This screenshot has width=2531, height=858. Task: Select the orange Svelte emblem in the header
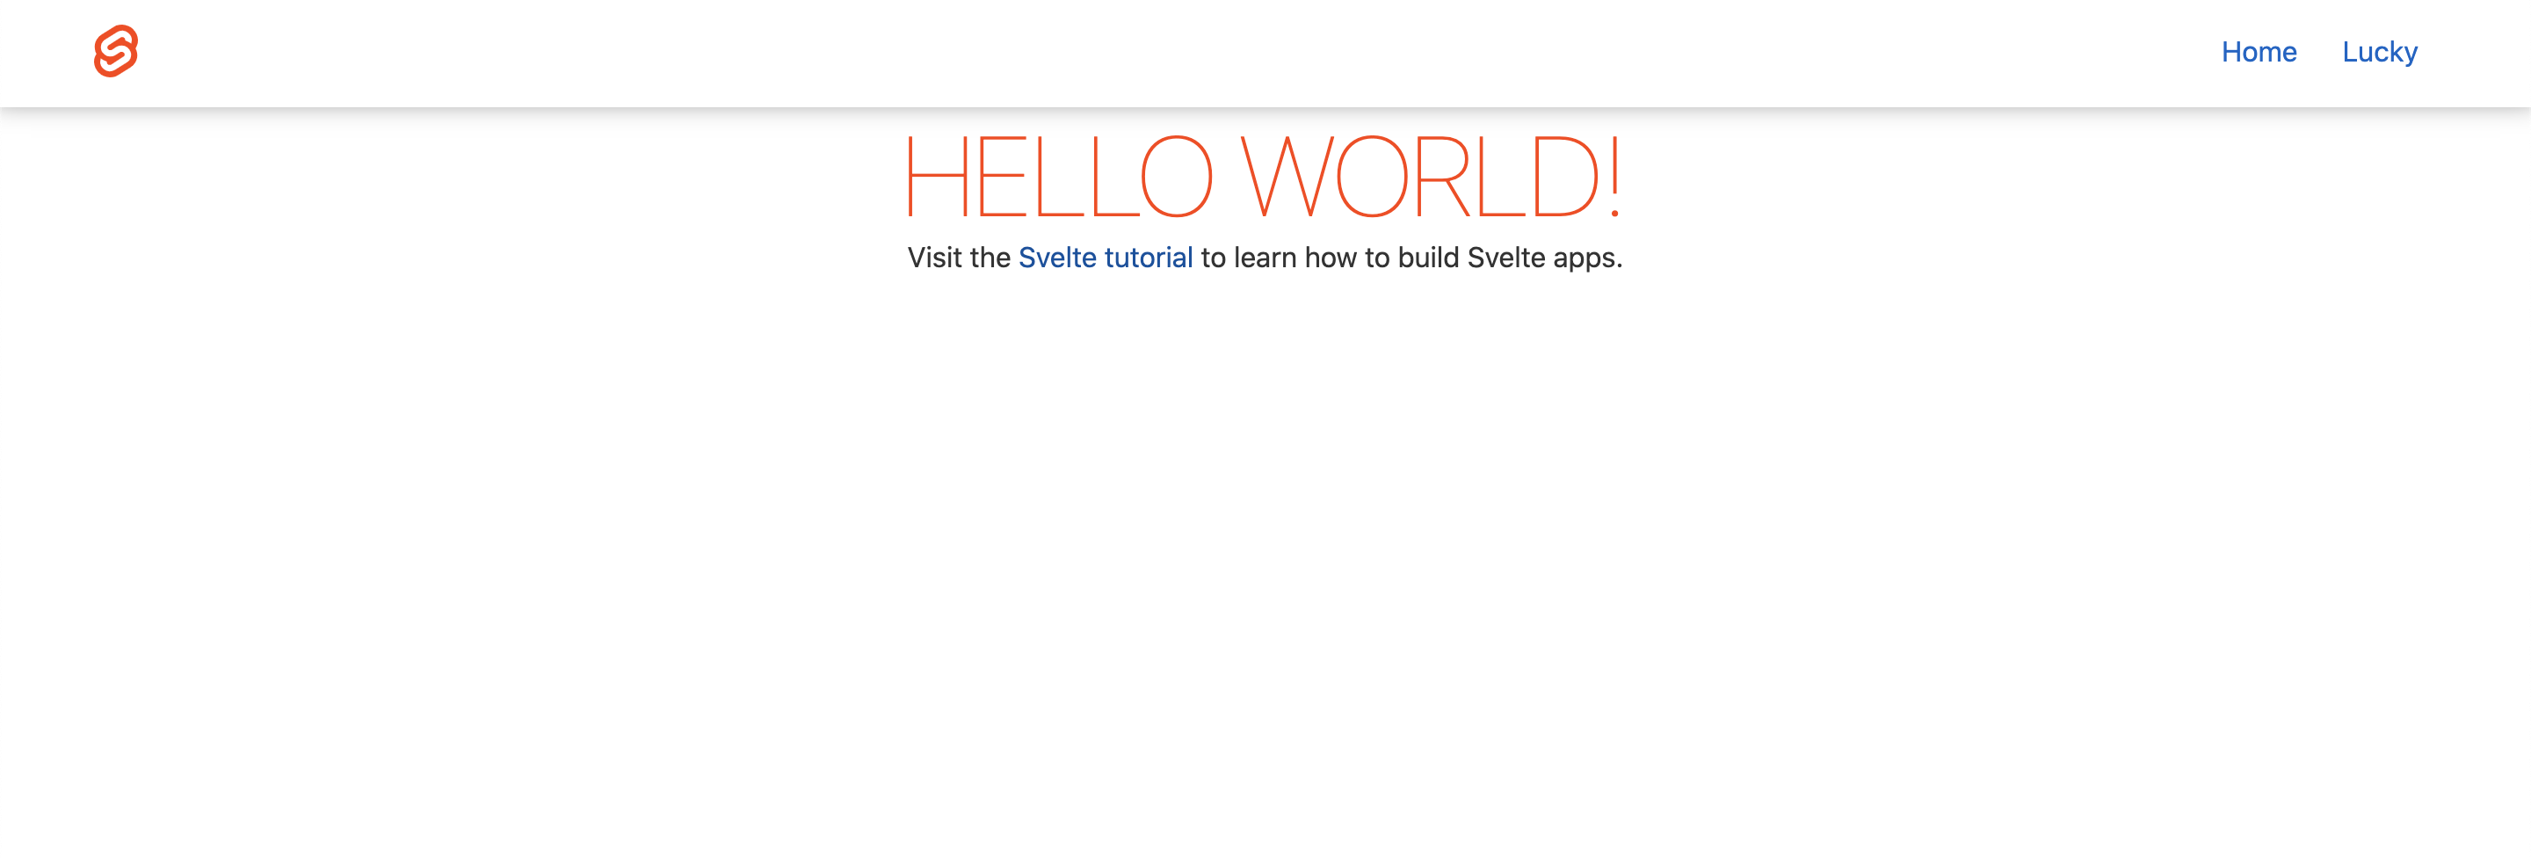click(x=115, y=52)
